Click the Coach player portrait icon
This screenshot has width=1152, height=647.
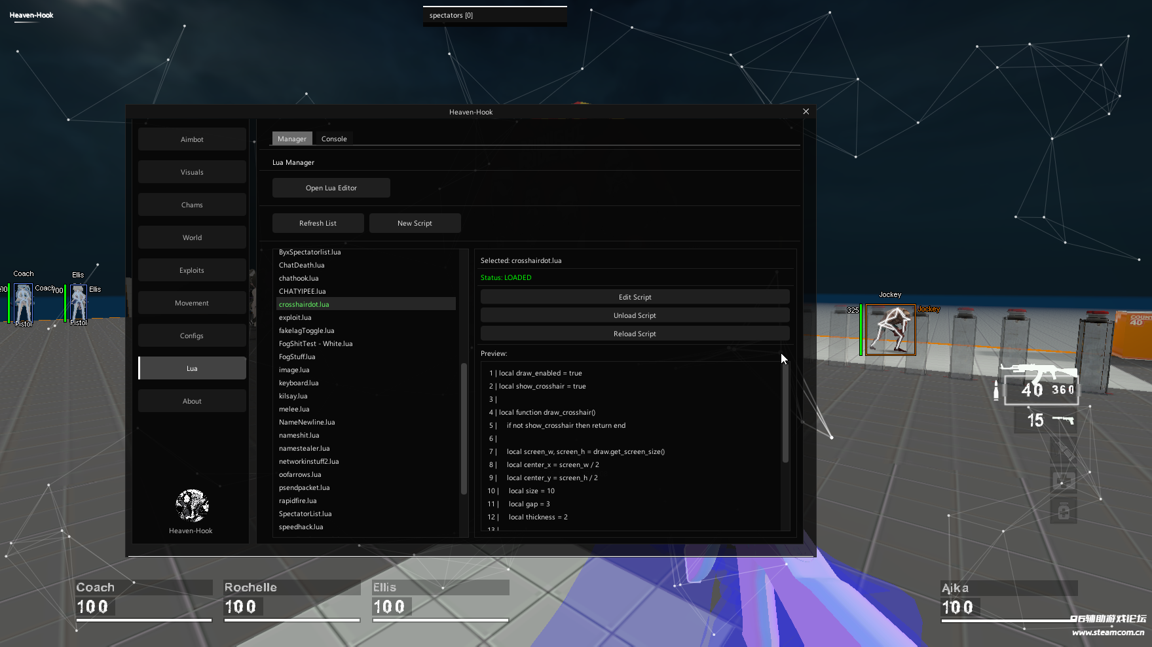coord(24,302)
